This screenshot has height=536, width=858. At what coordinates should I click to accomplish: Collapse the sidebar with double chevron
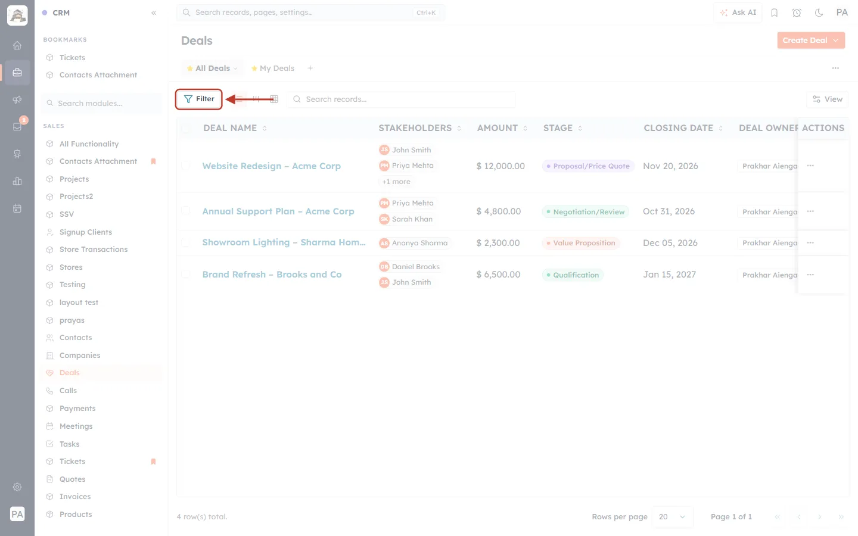click(x=154, y=13)
